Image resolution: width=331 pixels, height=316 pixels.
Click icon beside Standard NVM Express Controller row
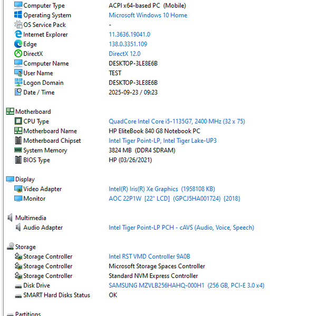coord(18,275)
